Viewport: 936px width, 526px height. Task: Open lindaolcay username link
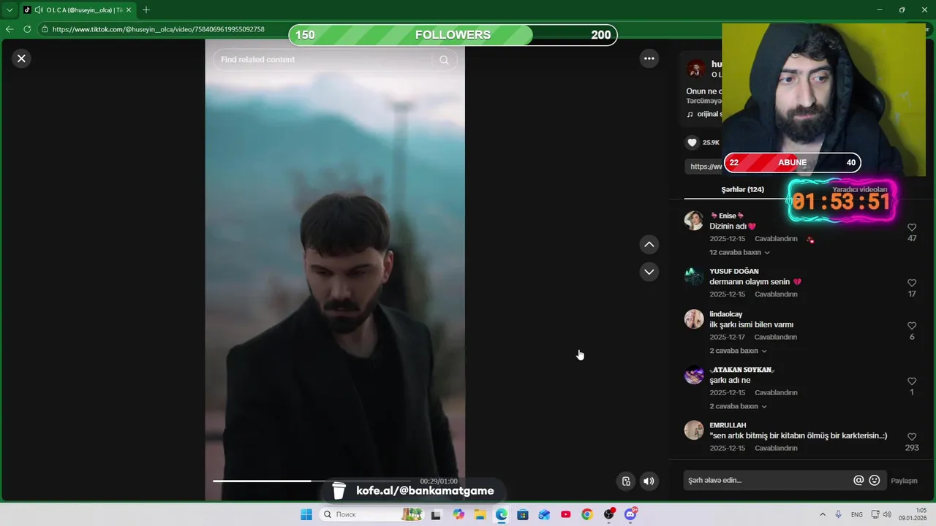pyautogui.click(x=726, y=314)
